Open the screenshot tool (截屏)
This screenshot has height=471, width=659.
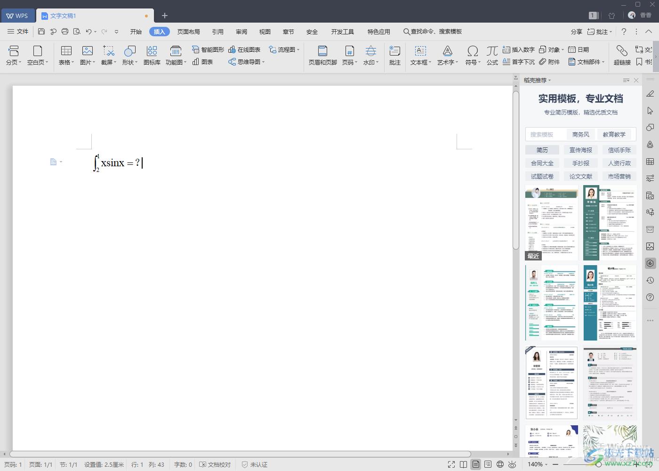point(109,55)
